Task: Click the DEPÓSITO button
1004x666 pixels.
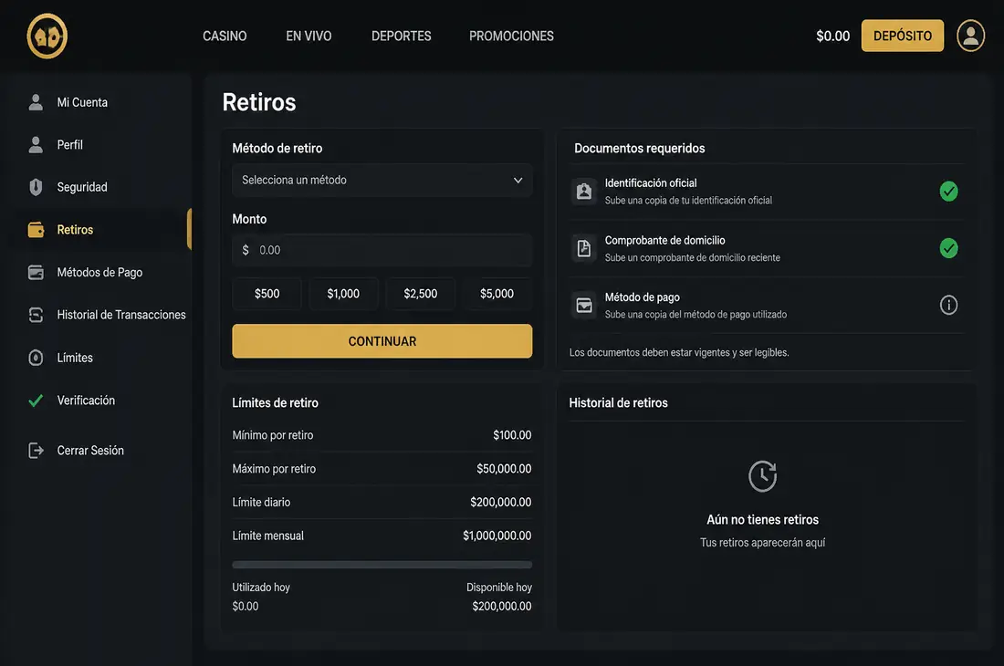Action: 902,36
